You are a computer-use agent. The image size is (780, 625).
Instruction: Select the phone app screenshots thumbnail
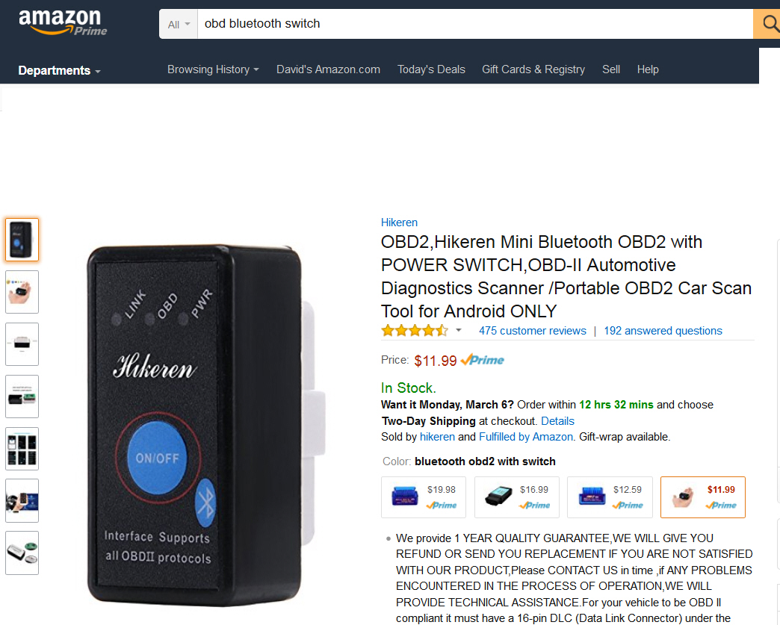click(x=22, y=449)
